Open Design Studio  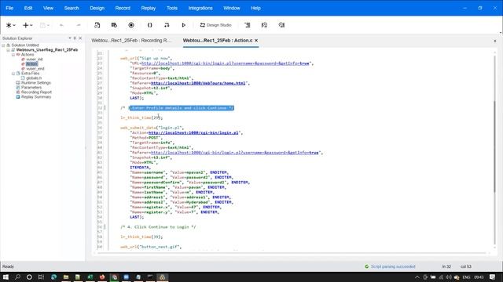pos(215,25)
